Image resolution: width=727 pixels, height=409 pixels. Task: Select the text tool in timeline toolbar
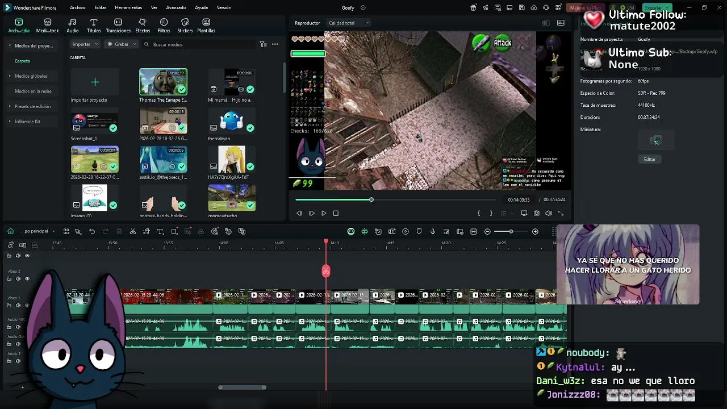(160, 231)
